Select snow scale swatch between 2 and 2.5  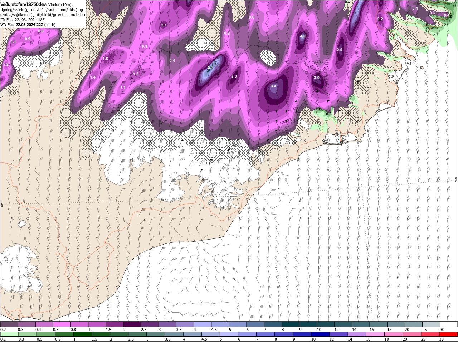click(x=132, y=324)
